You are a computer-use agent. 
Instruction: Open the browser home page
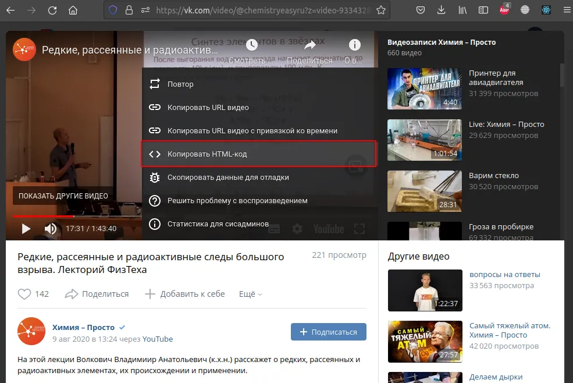(73, 10)
